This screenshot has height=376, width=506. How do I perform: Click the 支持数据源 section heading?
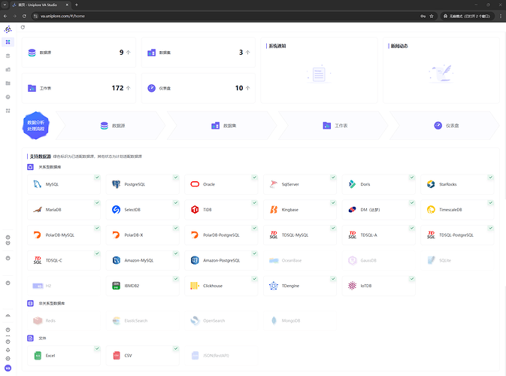point(41,156)
